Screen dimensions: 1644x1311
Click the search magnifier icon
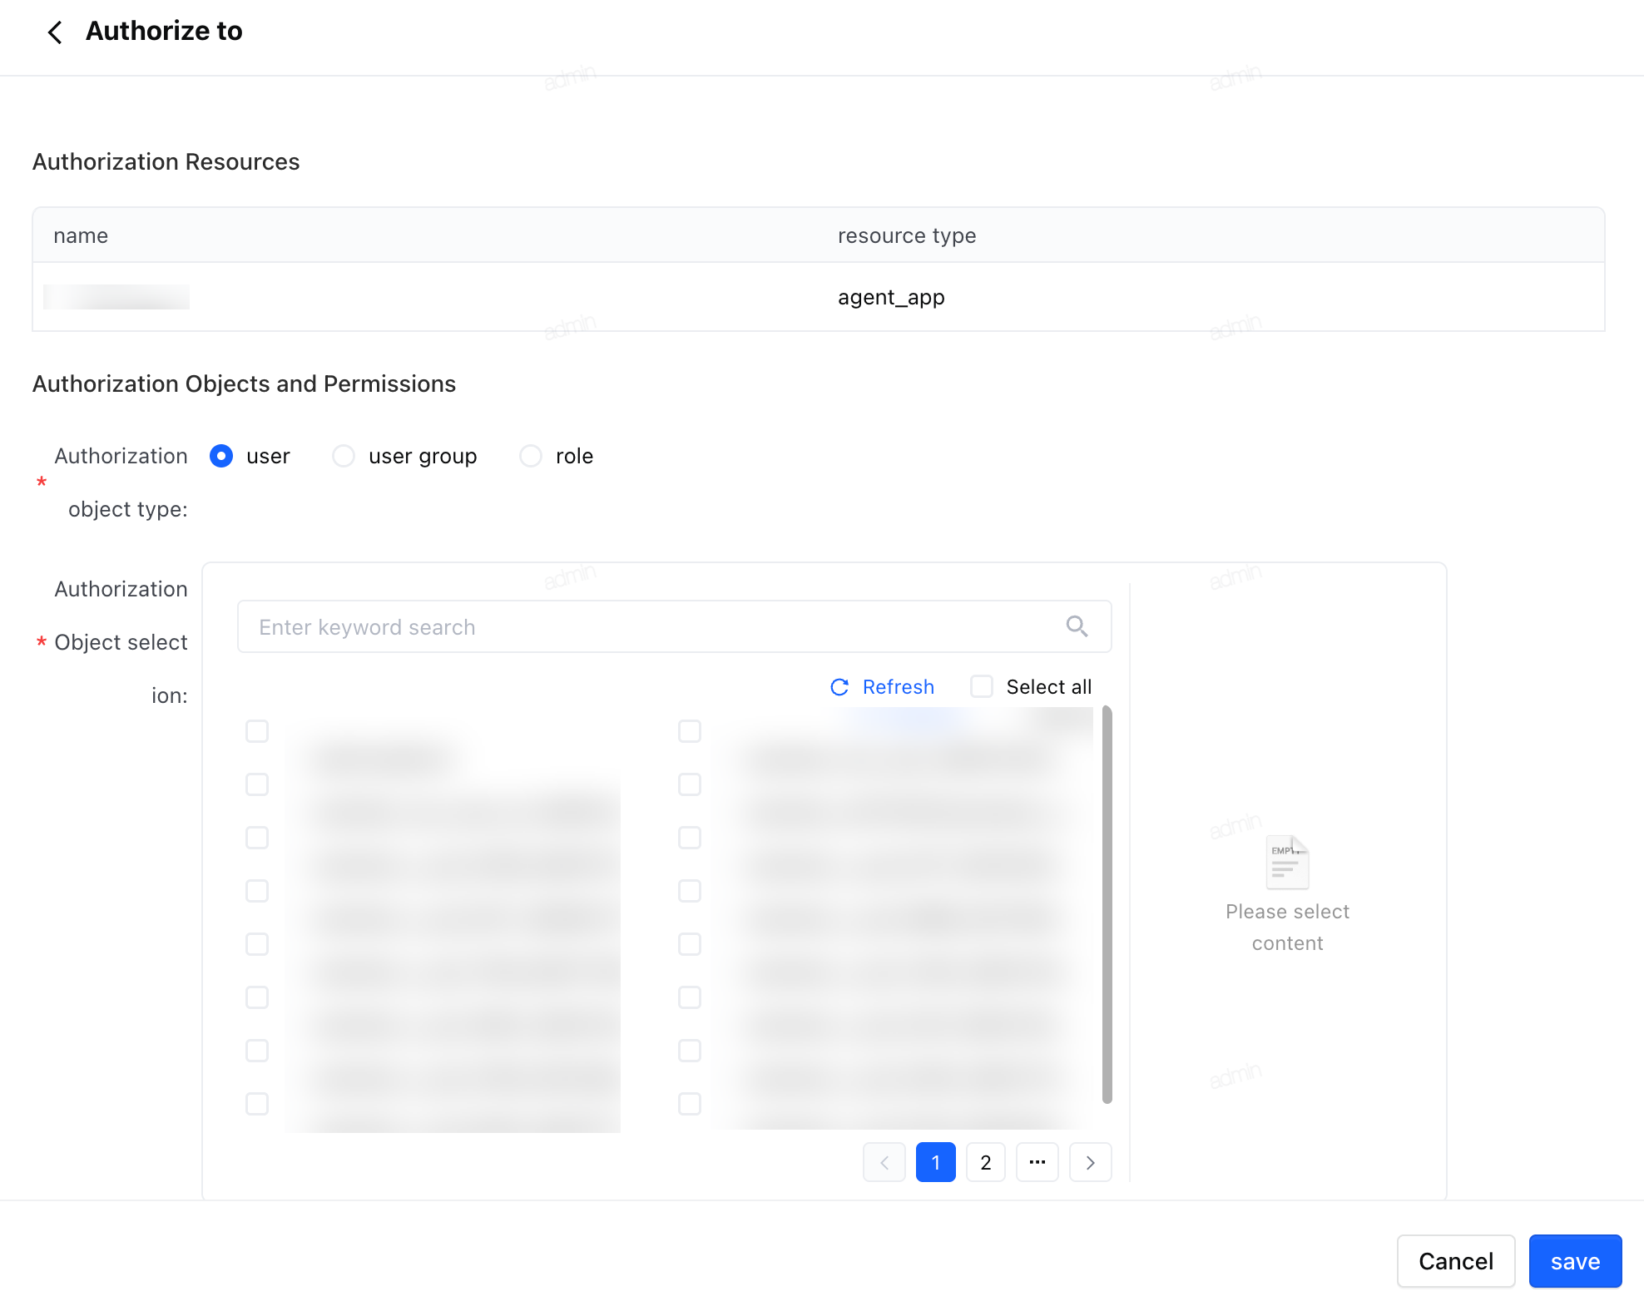[1077, 626]
